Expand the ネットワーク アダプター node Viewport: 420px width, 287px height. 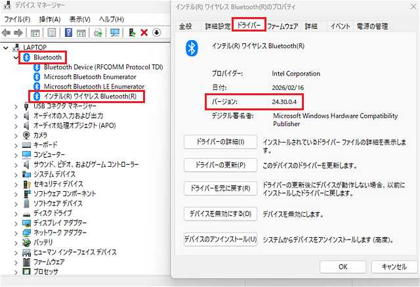coord(16,233)
